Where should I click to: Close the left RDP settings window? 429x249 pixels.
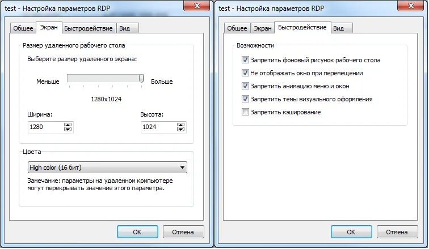[x=196, y=6]
